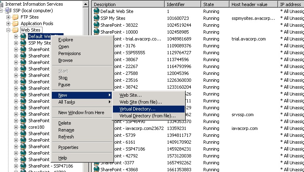Sort by the Description column header
This screenshot has width=304, height=172.
[x=128, y=4]
